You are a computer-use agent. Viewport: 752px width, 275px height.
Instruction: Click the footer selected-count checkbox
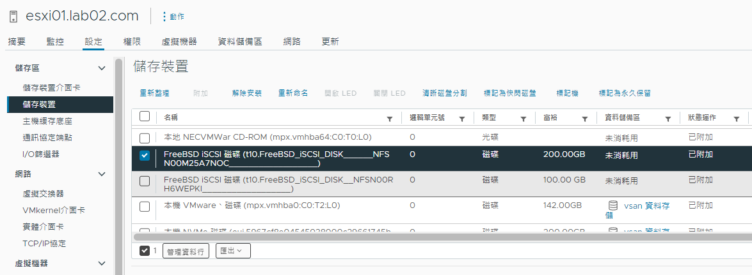tap(145, 251)
